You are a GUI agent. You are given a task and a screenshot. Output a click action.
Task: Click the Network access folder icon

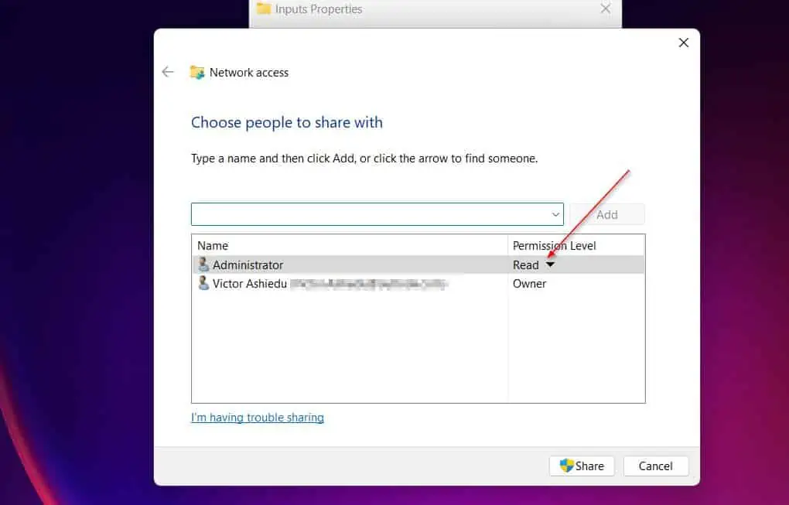[x=196, y=73]
